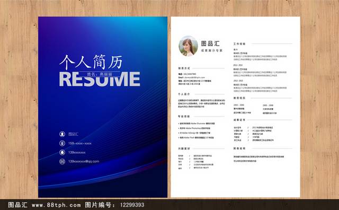This screenshot has height=210, width=339.
Task: Click the email envelope icon on the cover
Action: click(x=63, y=162)
